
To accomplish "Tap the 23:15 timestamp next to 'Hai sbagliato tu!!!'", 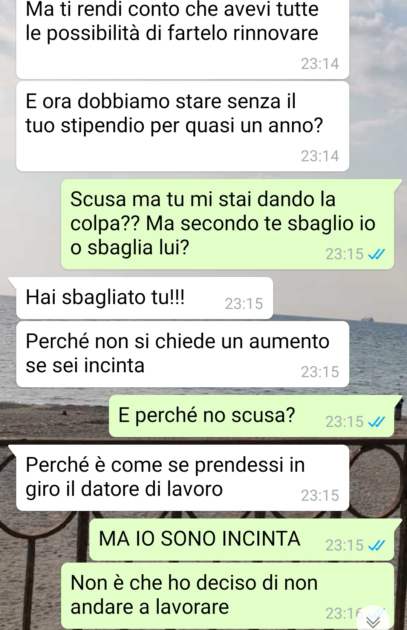I will coord(244,304).
